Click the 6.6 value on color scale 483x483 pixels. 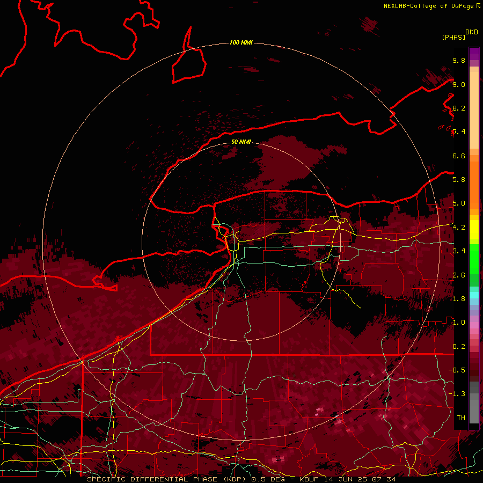click(x=459, y=156)
